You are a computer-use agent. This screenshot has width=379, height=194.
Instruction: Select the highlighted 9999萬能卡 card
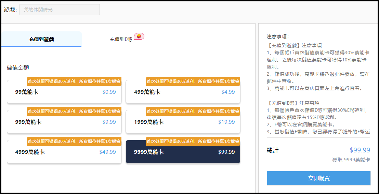tap(183, 152)
